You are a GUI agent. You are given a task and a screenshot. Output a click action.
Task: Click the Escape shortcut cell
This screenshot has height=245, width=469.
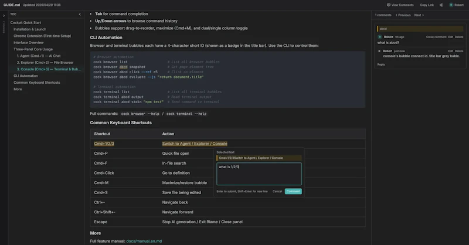[x=100, y=222]
